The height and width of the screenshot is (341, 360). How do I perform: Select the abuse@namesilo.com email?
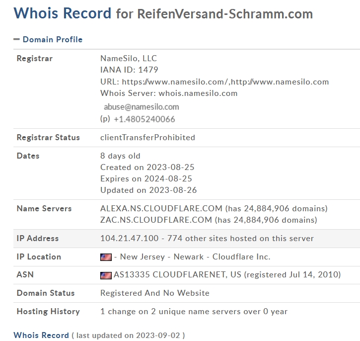(x=142, y=107)
